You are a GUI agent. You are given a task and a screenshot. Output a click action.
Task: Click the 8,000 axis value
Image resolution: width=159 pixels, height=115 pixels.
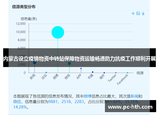(22, 40)
